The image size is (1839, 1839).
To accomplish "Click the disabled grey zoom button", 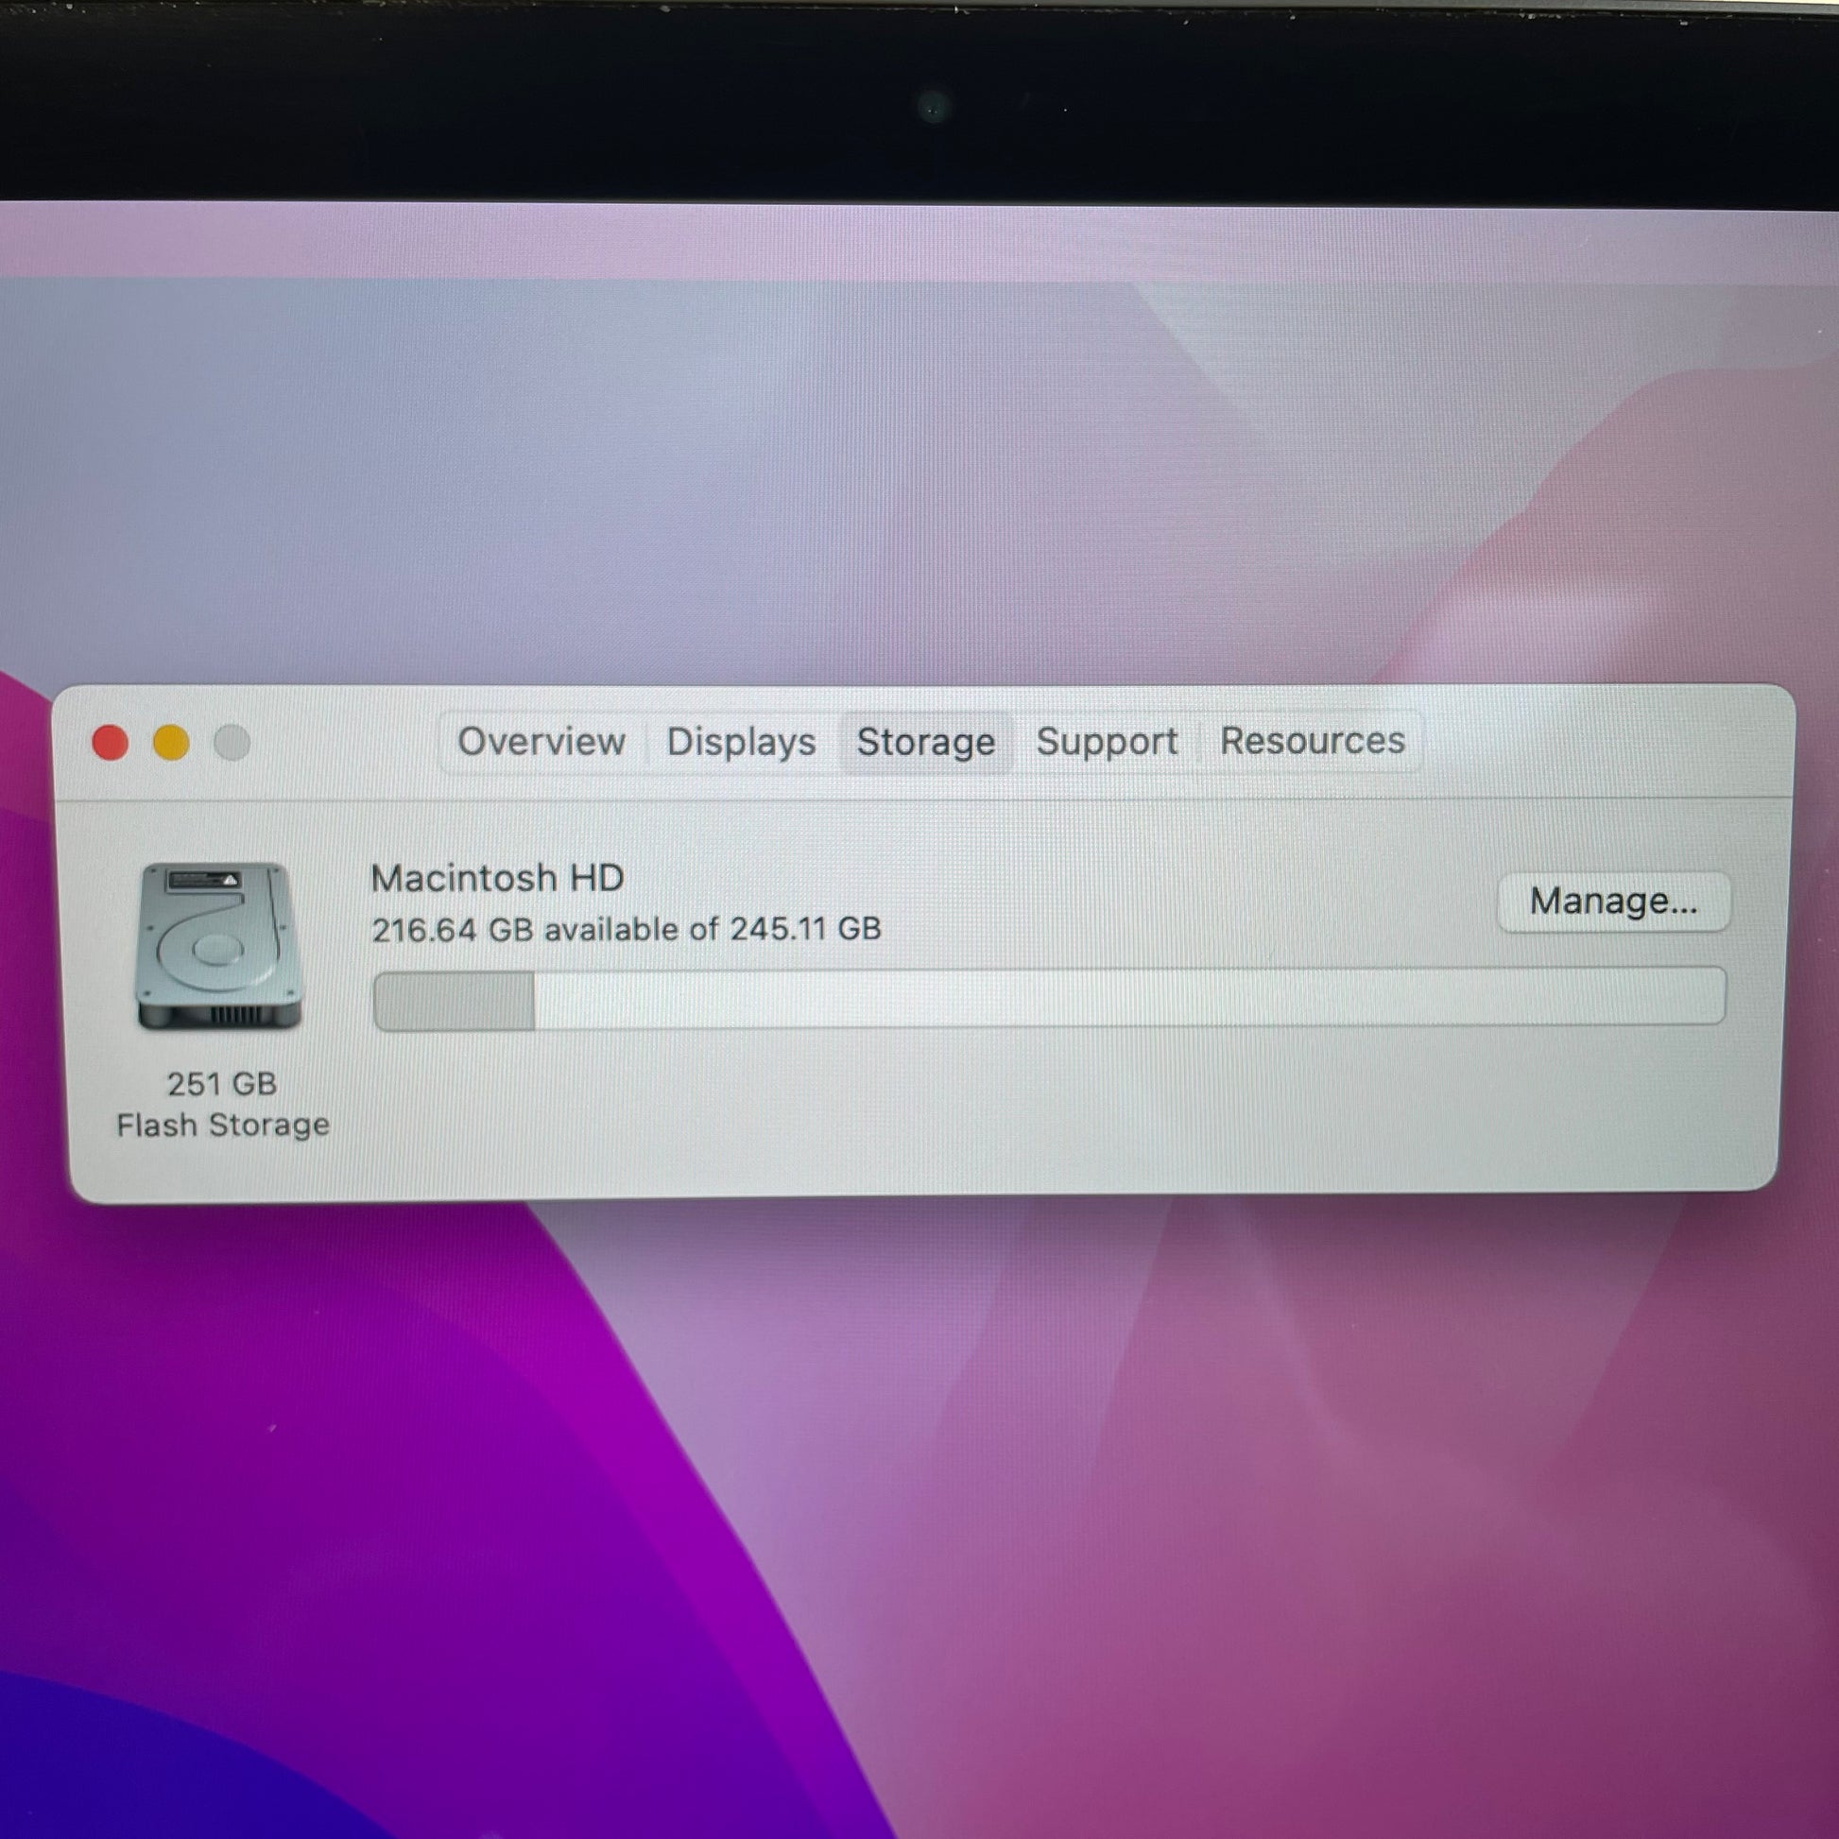I will click(x=232, y=743).
